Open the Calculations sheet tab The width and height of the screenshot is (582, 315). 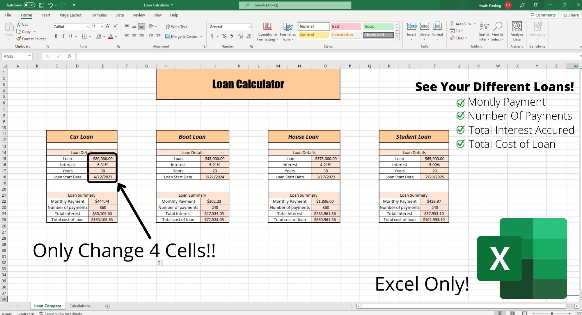click(80, 306)
